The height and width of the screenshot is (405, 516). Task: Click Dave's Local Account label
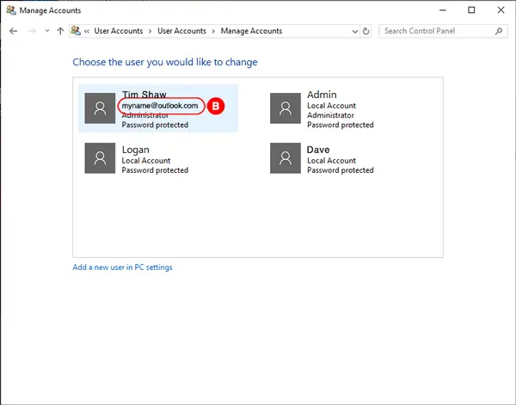click(331, 161)
